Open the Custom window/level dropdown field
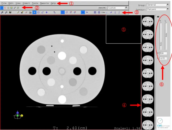172x130 pixels. coord(116,8)
